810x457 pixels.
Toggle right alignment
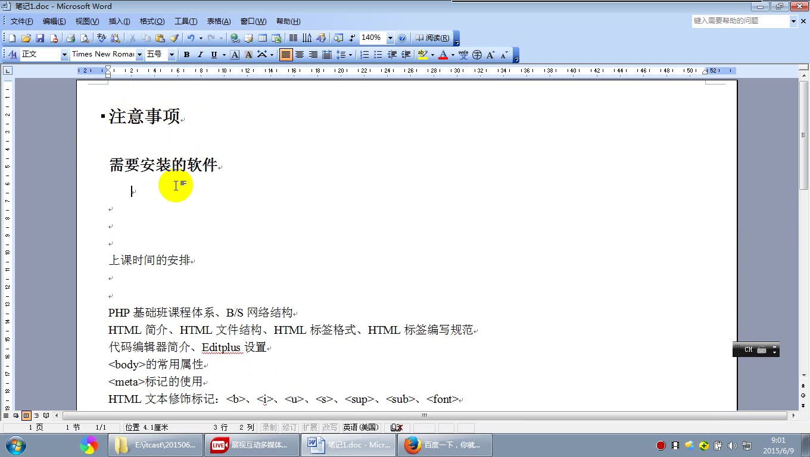click(313, 55)
